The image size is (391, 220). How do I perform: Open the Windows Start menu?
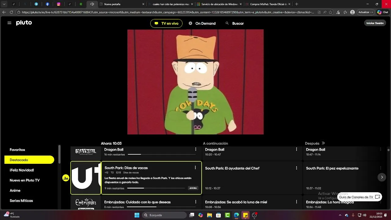(137, 215)
